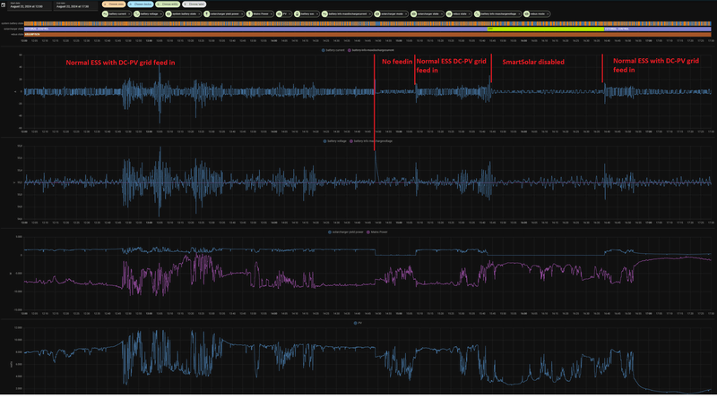The height and width of the screenshot is (397, 717).
Task: Click the solarcharger state row label
Action: pyautogui.click(x=13, y=29)
